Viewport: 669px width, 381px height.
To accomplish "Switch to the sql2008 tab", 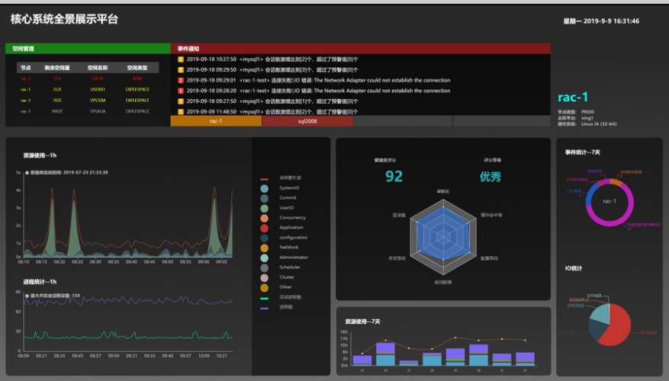I will [x=307, y=120].
